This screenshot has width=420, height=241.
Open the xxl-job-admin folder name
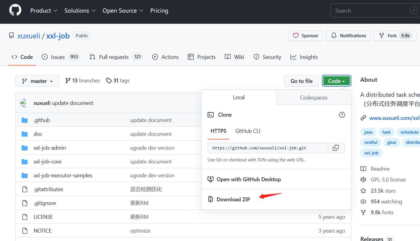pyautogui.click(x=50, y=148)
